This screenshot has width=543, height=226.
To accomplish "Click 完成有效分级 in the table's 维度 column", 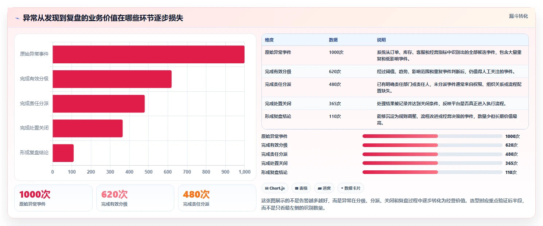I will pos(278,72).
